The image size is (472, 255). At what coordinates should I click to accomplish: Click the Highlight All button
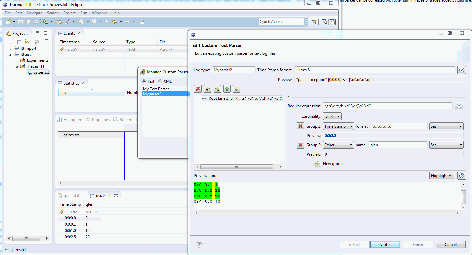(442, 176)
